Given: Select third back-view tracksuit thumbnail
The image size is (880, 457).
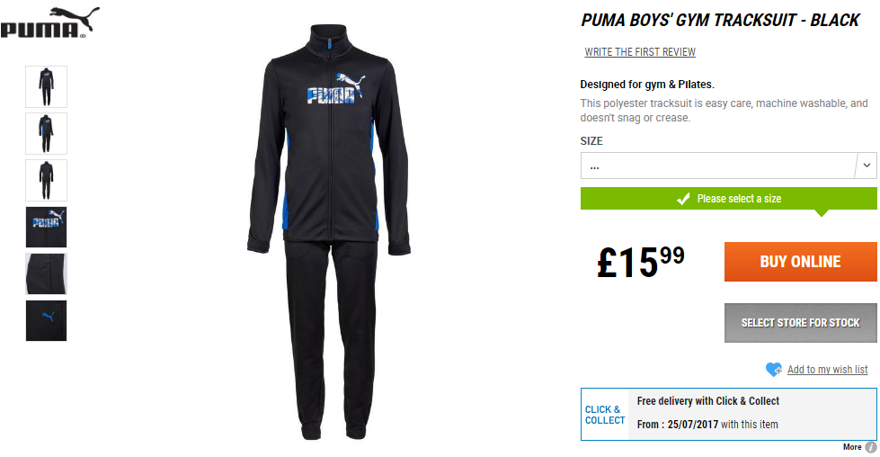Looking at the screenshot, I should (x=46, y=180).
